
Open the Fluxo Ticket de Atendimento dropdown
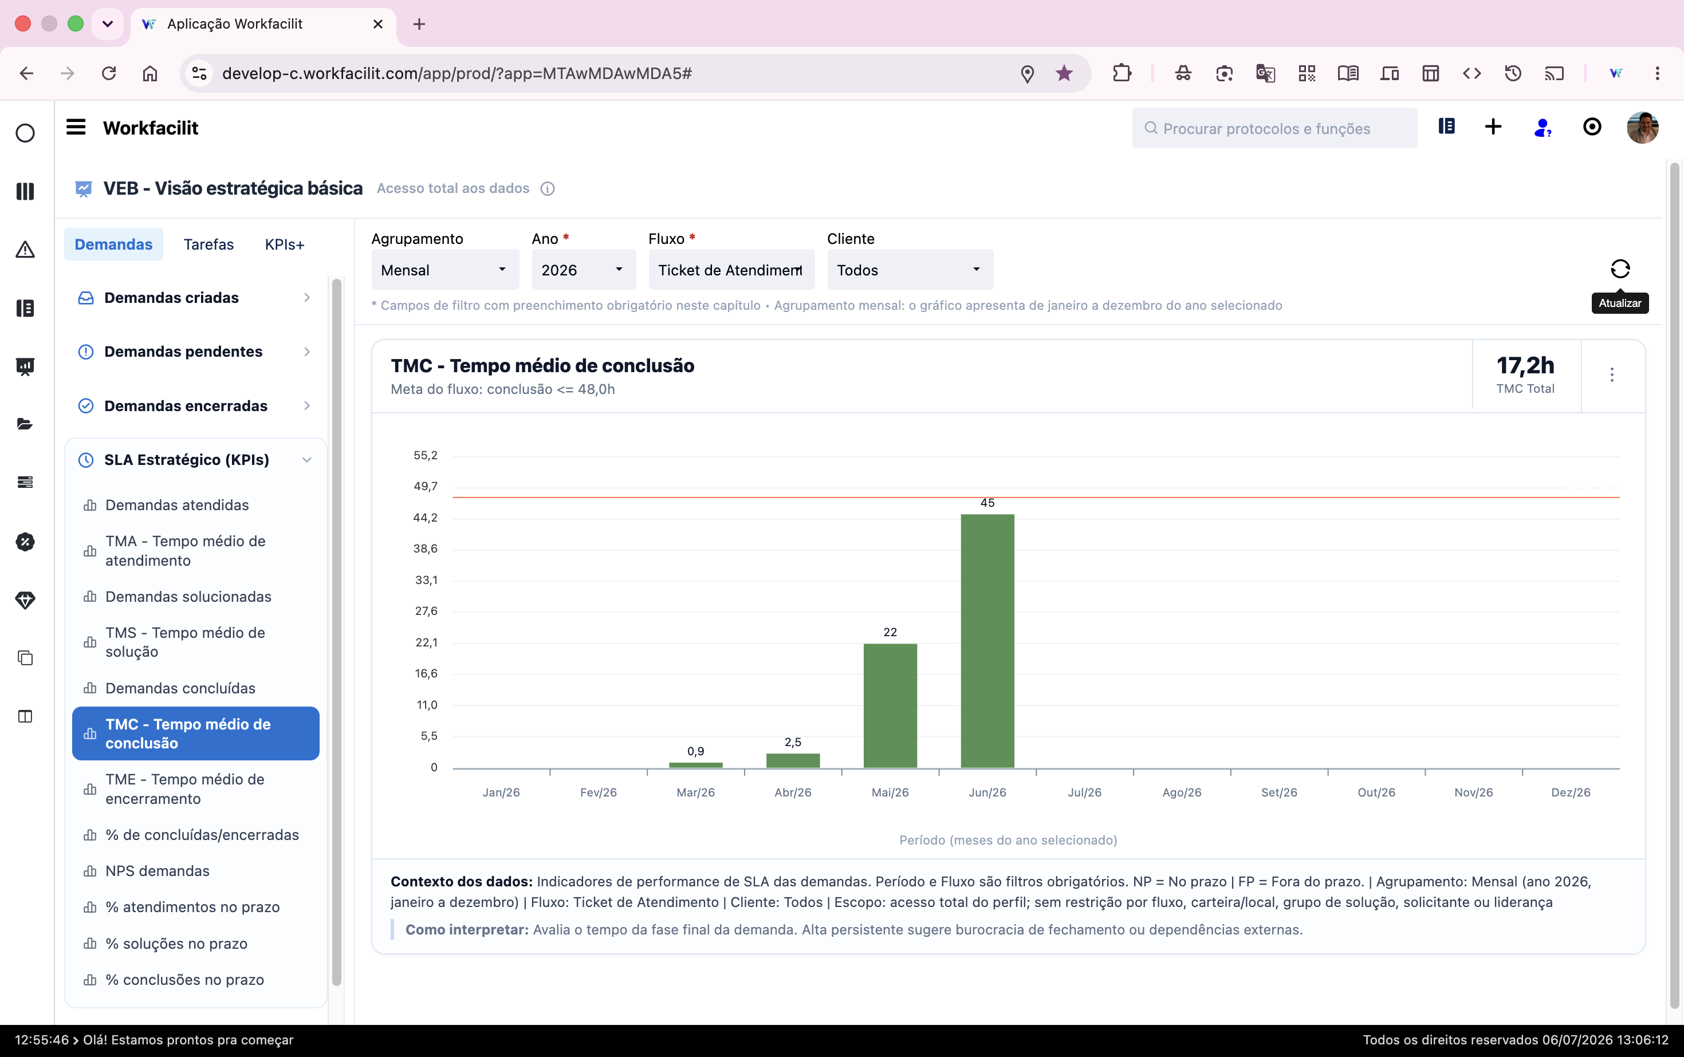[x=731, y=270]
